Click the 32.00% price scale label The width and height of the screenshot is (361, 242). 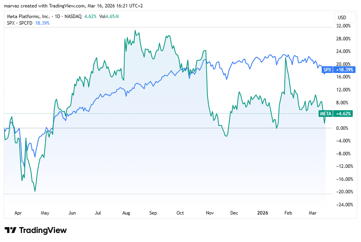coord(344,26)
